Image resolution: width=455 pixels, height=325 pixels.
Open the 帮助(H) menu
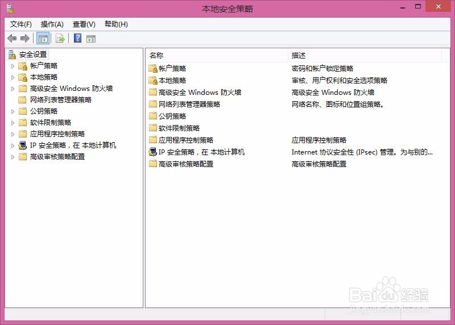[116, 24]
